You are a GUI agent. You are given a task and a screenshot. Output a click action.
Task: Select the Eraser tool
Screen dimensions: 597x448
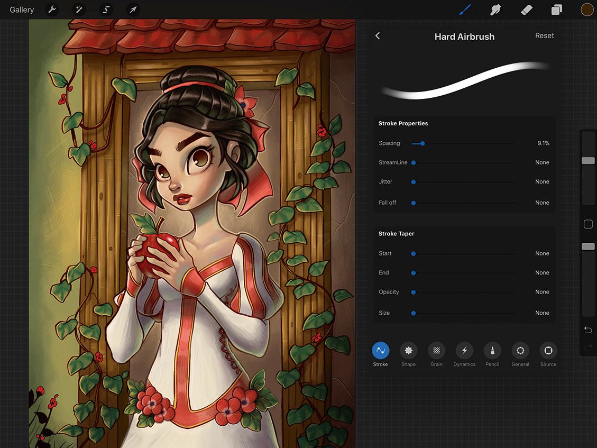click(x=526, y=10)
